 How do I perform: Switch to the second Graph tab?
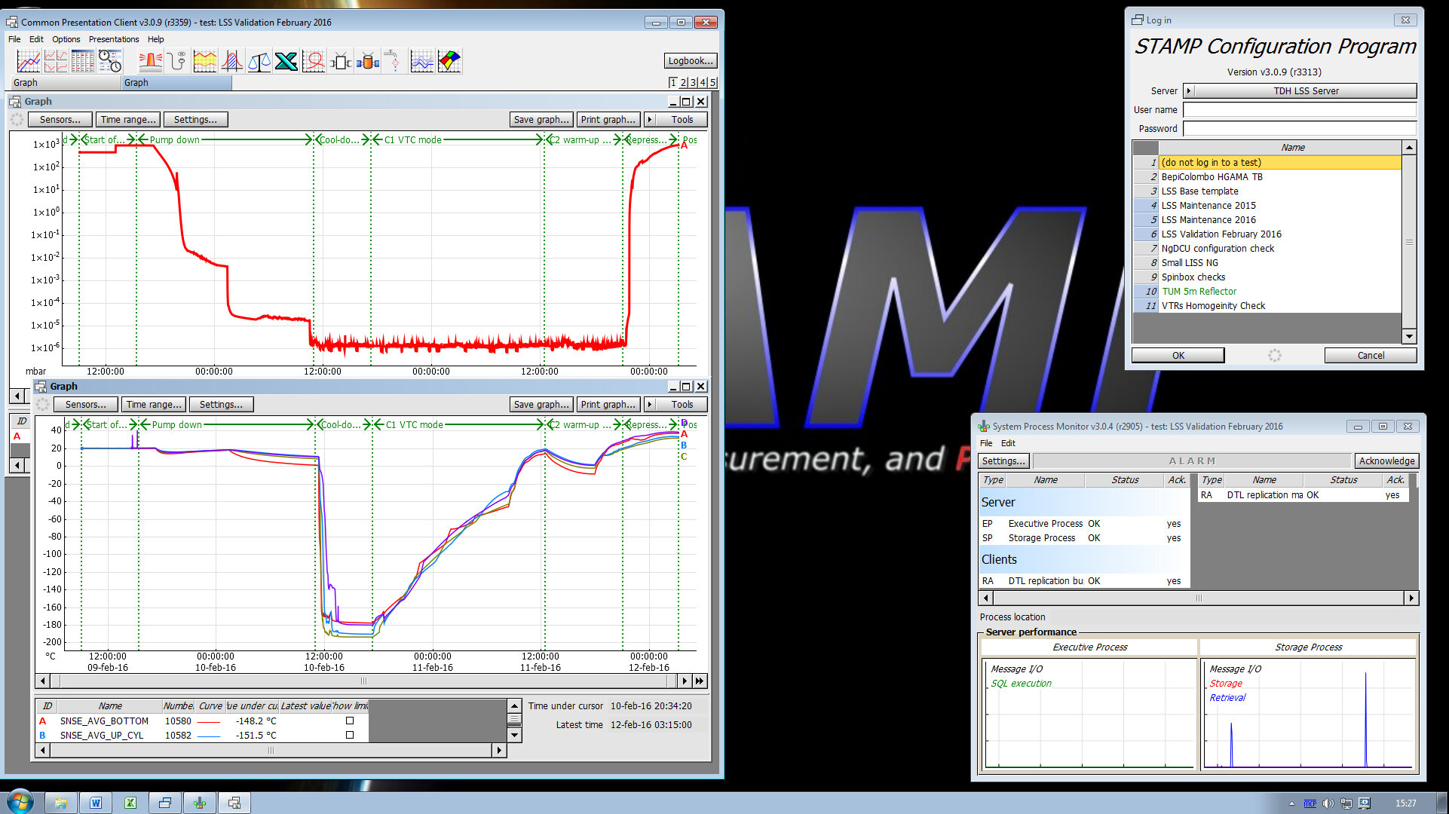click(176, 83)
